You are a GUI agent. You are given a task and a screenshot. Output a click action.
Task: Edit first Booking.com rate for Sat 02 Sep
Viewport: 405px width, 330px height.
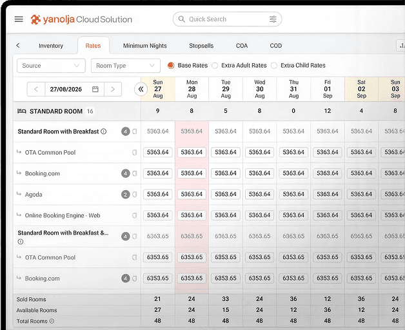(361, 173)
